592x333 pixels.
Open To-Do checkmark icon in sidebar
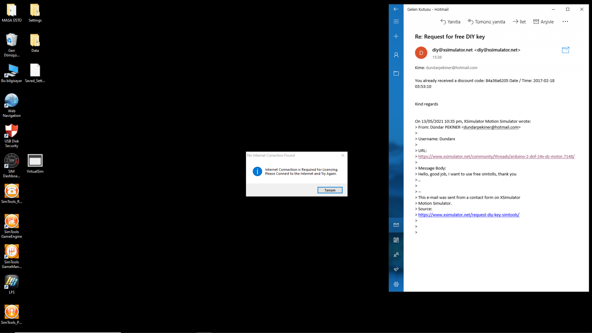coord(396,269)
